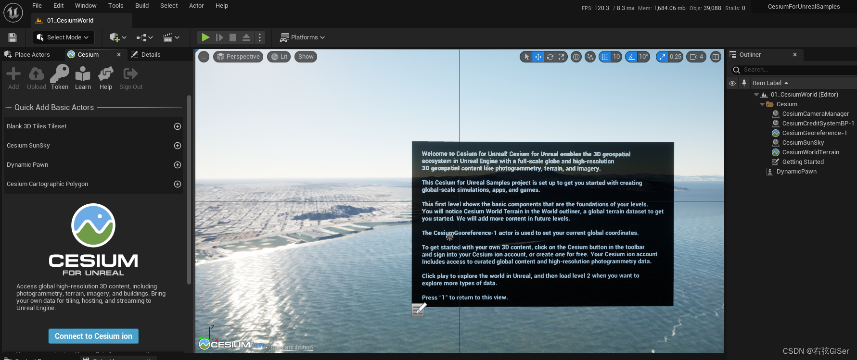This screenshot has width=857, height=360.
Task: Click the Unreal Engine logo
Action: pyautogui.click(x=13, y=12)
